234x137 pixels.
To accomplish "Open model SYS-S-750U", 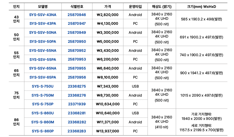I will 43,86.
